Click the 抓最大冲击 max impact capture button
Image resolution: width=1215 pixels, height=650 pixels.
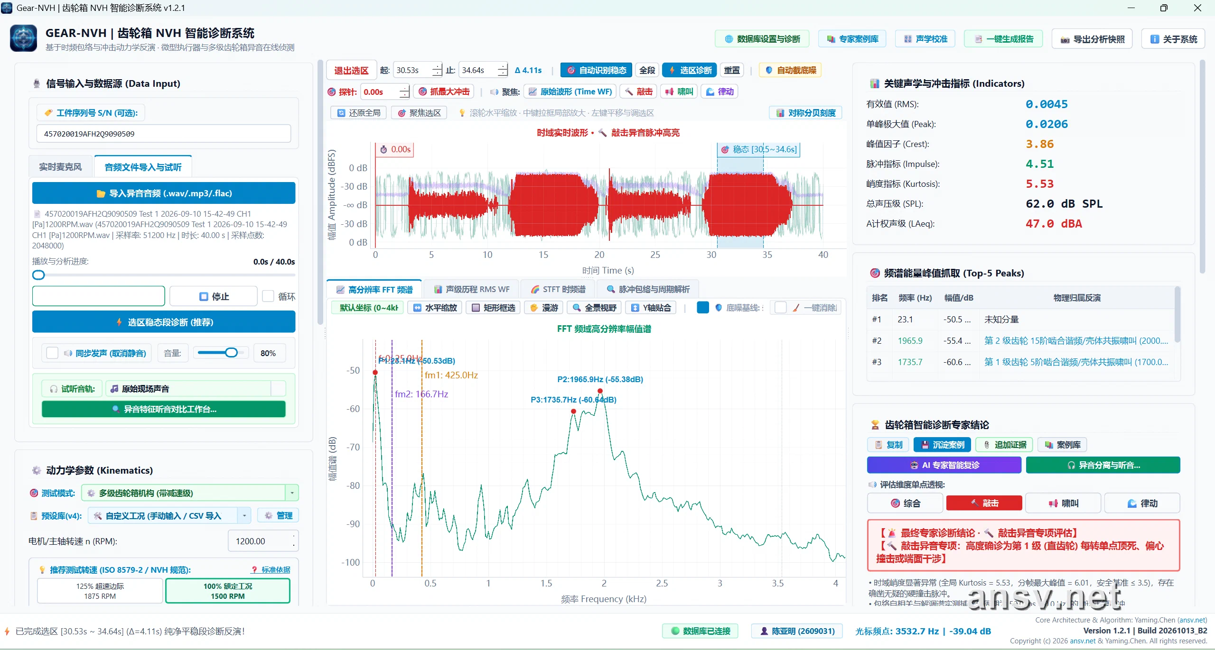click(x=444, y=92)
